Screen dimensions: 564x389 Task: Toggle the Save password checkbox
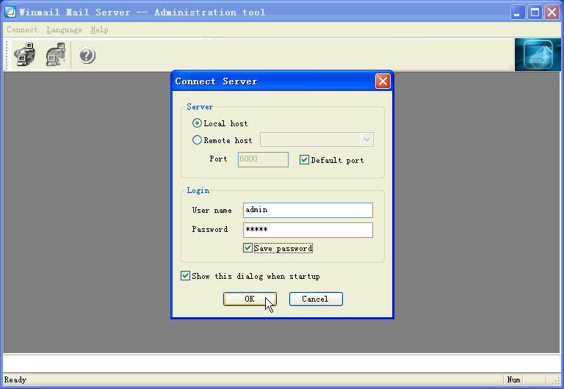[248, 248]
